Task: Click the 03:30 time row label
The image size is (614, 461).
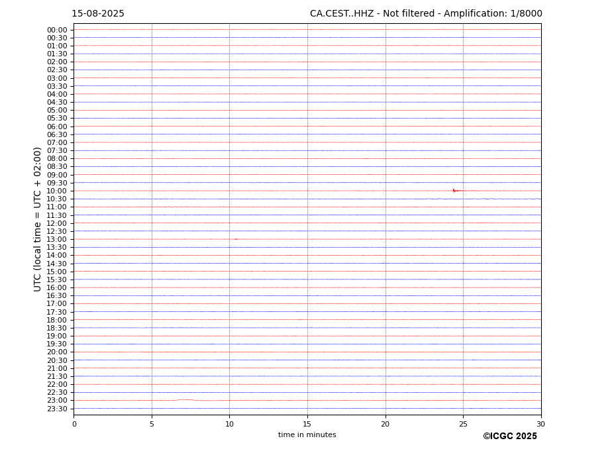Action: 57,86
